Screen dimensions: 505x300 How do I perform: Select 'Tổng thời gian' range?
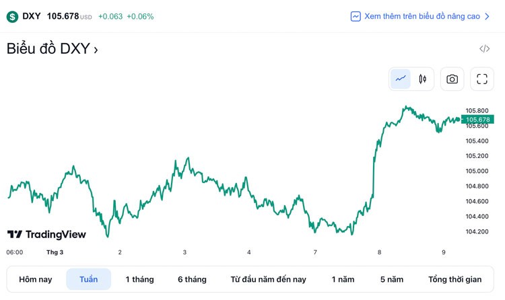pyautogui.click(x=454, y=279)
